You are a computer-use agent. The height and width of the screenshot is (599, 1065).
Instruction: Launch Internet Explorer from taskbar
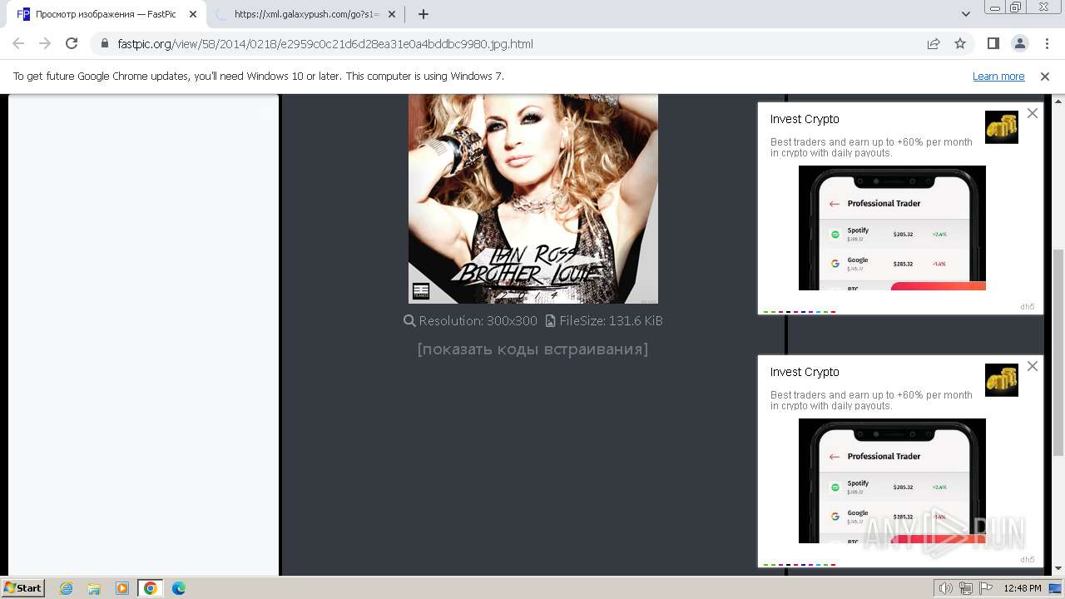[x=67, y=588]
